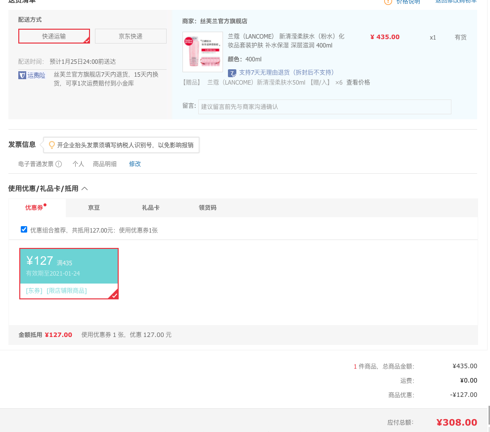This screenshot has height=432, width=490.
Task: Click the 应付总额 ¥308.00 total
Action: (x=457, y=422)
